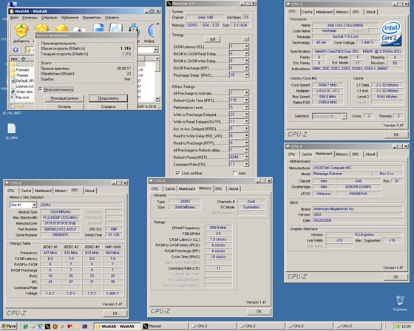This screenshot has width=414, height=331.
Task: Switch to Memset via its taskbar button
Action: pos(165,327)
